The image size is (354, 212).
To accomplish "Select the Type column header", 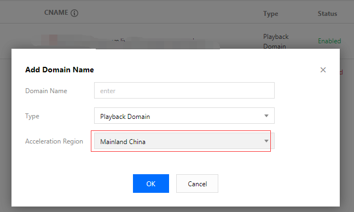I will pyautogui.click(x=271, y=14).
